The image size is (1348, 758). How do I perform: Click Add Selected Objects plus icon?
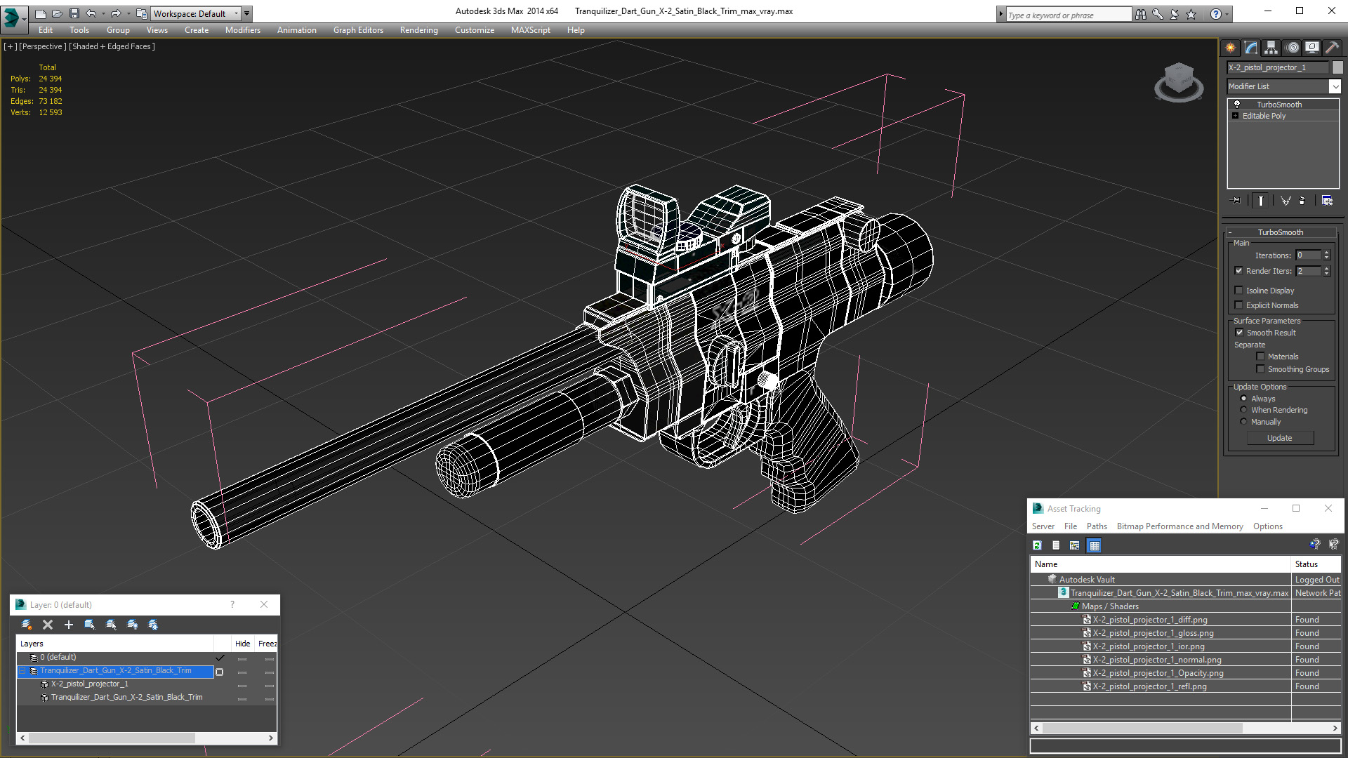click(x=69, y=625)
